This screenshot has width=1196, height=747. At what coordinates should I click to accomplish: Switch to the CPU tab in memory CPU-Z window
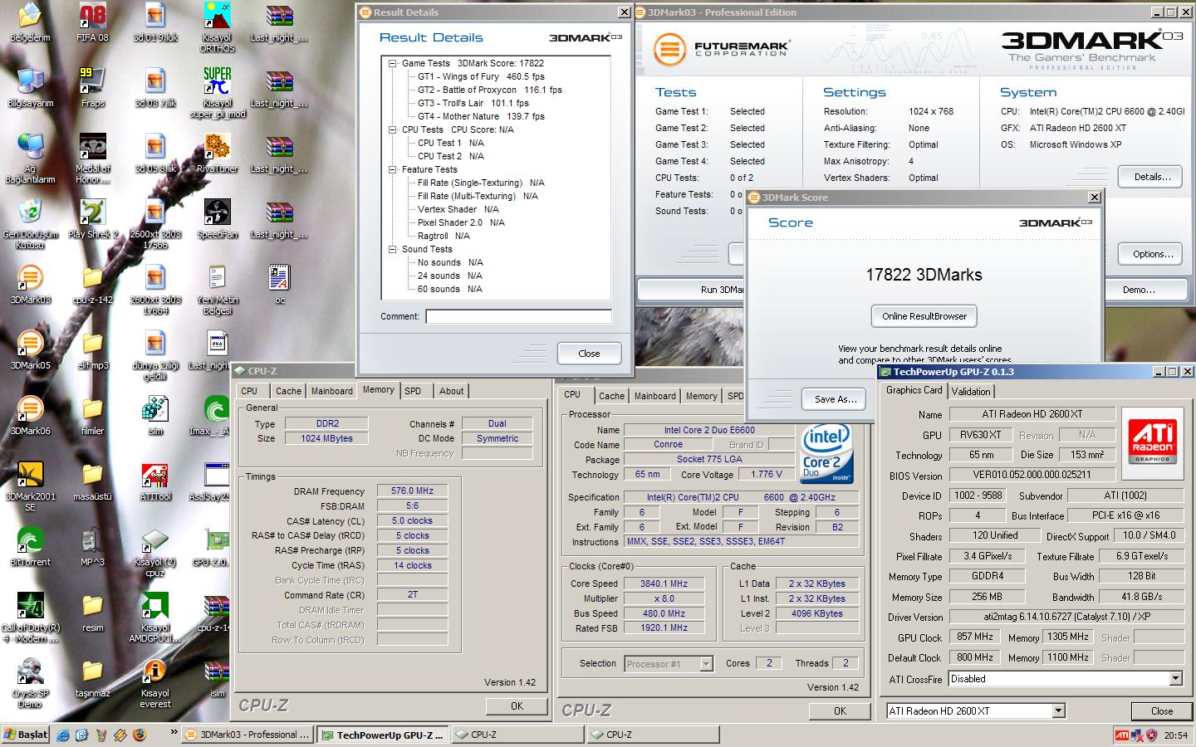point(249,391)
